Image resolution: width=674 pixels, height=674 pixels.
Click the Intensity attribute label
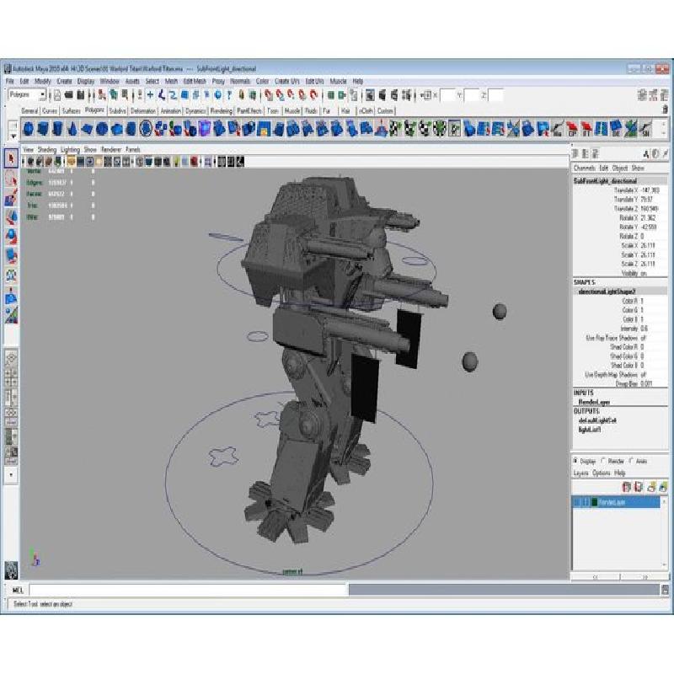tap(629, 329)
